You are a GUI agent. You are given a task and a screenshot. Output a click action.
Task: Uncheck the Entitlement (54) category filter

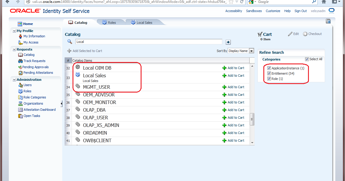[269, 73]
